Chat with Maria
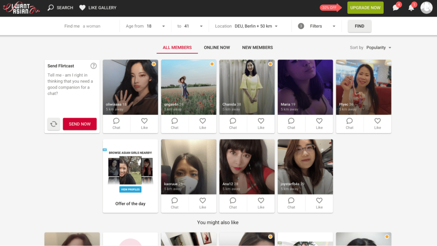This screenshot has height=246, width=437. click(291, 124)
